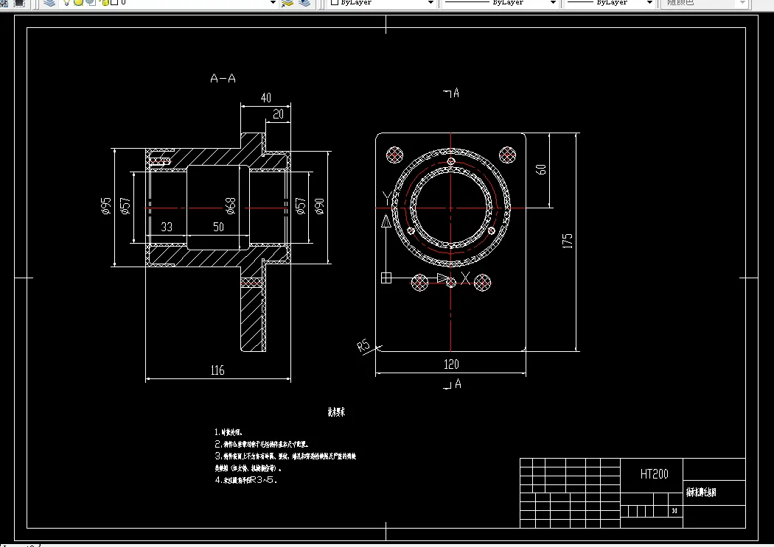Screen dimensions: 774x547
Task: Select the HT200 material text
Action: tap(654, 474)
